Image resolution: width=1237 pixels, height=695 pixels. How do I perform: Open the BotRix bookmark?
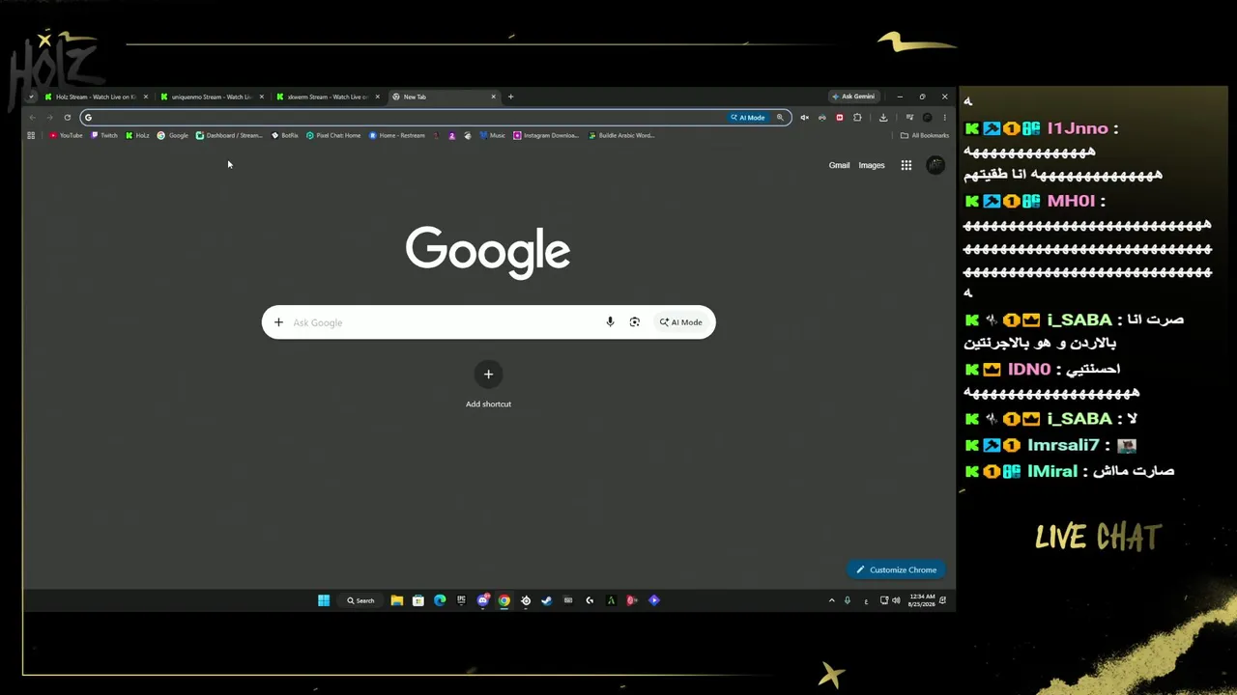coord(285,135)
